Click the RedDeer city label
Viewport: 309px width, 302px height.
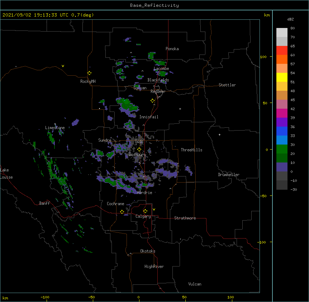[158, 91]
